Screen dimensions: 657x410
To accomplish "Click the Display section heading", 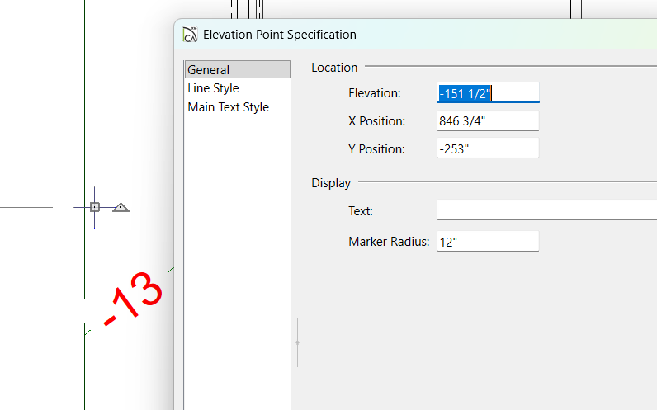I will (x=331, y=183).
